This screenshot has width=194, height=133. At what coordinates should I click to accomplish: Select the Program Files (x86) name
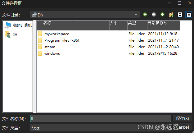(62, 40)
